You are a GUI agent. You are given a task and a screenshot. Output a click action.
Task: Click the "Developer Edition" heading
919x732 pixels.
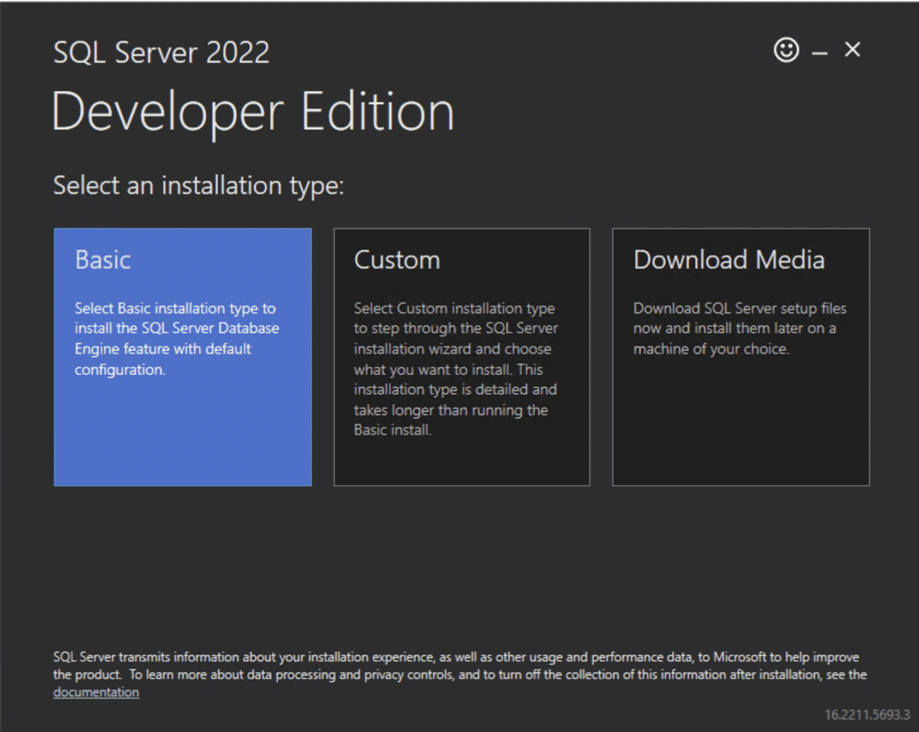[x=253, y=112]
